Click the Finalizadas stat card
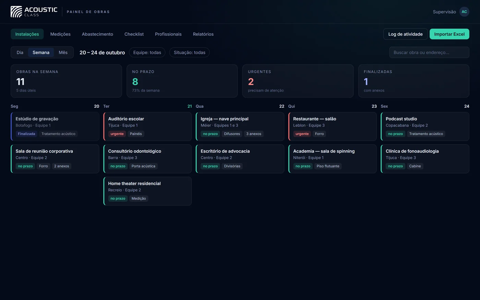The image size is (480, 300). [414, 81]
